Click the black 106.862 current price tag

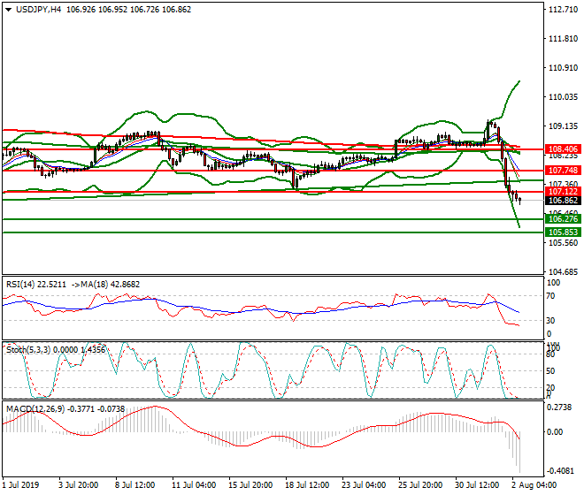pos(563,202)
